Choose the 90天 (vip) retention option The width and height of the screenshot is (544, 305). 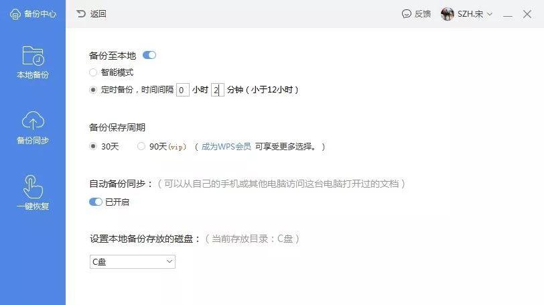tap(141, 146)
